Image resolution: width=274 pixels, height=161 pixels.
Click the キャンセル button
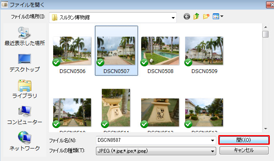pyautogui.click(x=244, y=150)
